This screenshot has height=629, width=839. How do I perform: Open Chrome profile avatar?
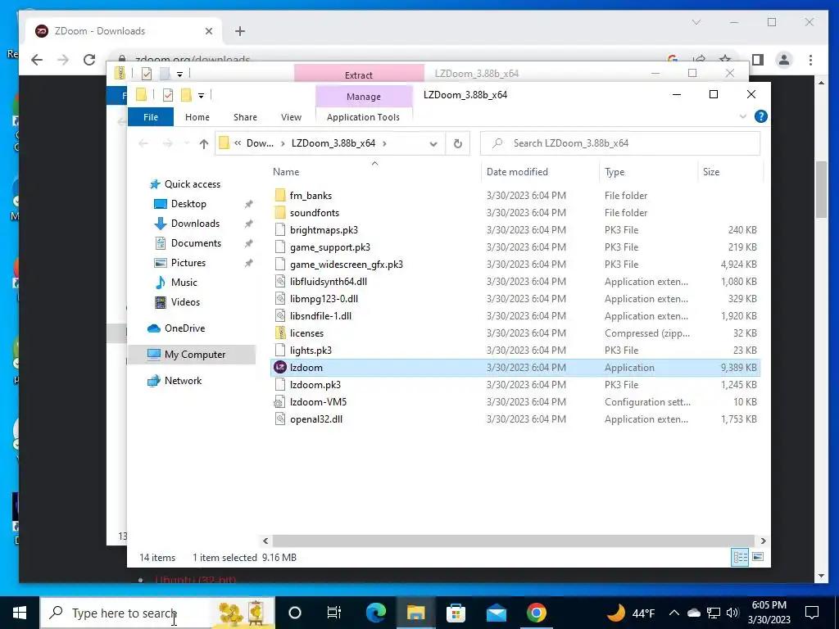(x=784, y=60)
